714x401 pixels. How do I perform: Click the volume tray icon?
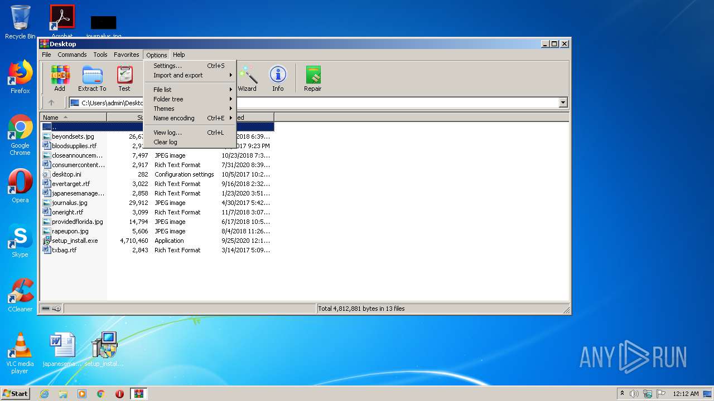634,394
